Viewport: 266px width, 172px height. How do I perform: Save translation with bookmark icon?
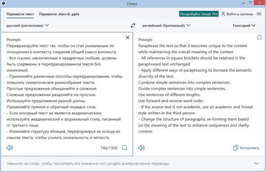pyautogui.click(x=259, y=38)
